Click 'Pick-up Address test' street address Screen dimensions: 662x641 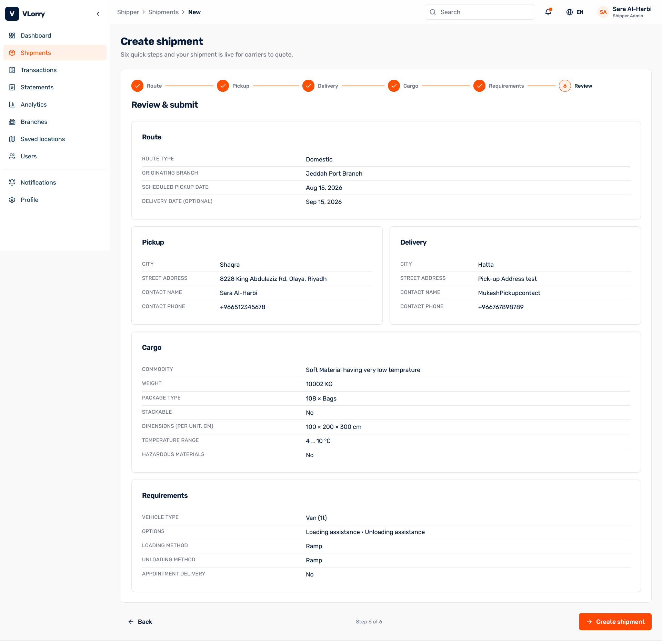pos(508,279)
